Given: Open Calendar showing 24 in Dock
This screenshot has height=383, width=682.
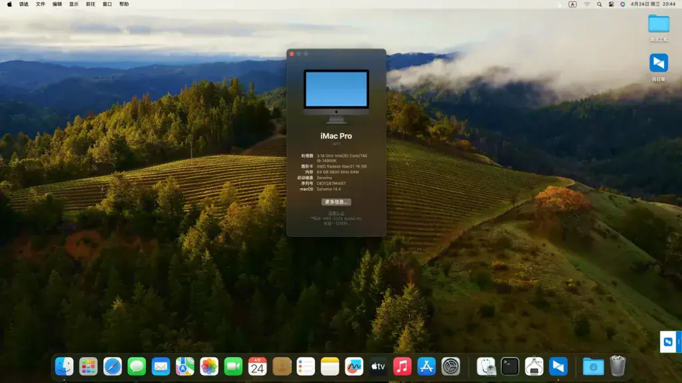Looking at the screenshot, I should (258, 366).
